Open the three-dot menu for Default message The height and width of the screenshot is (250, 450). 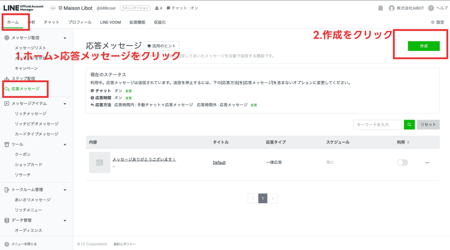[x=427, y=163]
